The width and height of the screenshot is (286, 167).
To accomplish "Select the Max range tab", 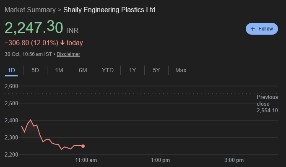I will coord(181,70).
